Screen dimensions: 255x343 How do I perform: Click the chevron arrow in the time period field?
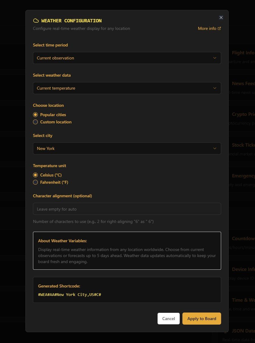pos(215,58)
